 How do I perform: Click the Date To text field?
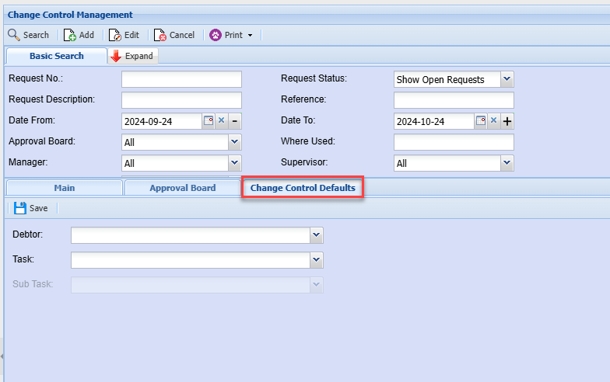434,121
